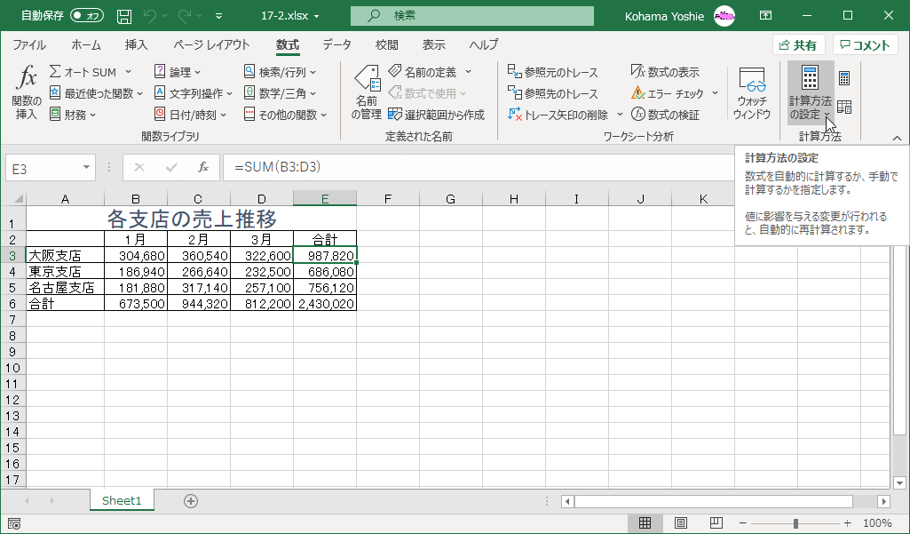The height and width of the screenshot is (534, 910).
Task: Select the Sheet1 tab
Action: tap(121, 500)
